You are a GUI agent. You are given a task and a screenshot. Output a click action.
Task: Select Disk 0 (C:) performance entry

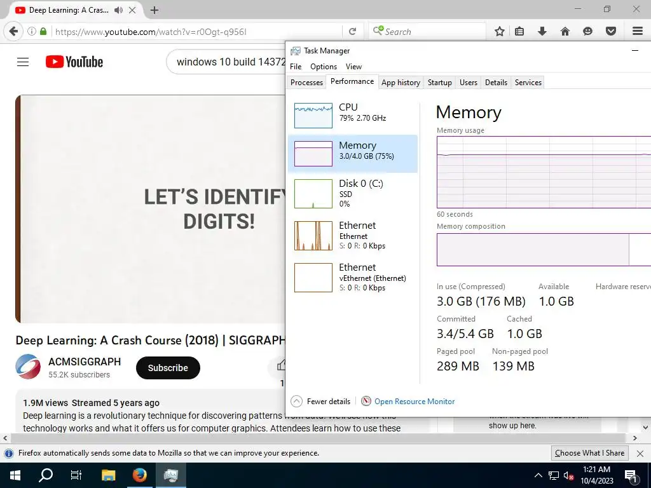coord(352,193)
